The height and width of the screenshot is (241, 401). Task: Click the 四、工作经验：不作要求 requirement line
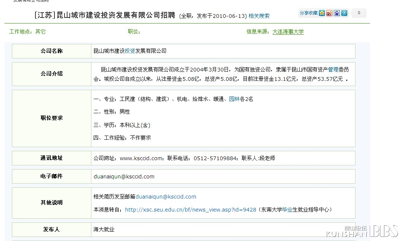(122, 138)
